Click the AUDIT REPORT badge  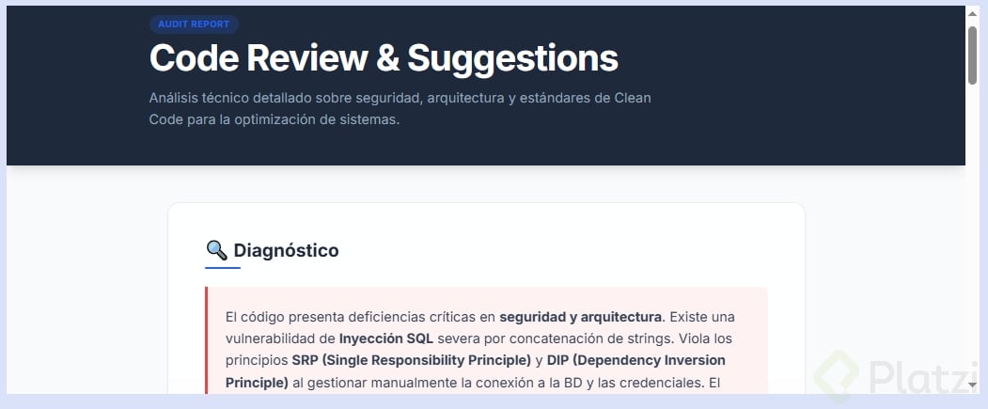coord(194,24)
